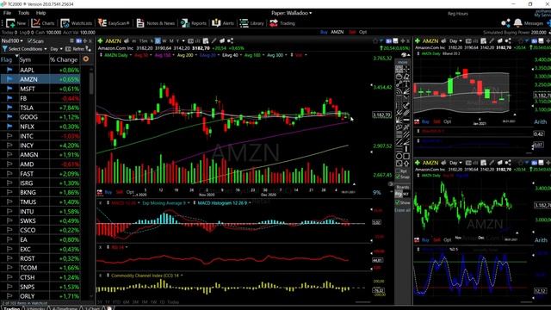The image size is (551, 310).
Task: Select 15m timeframe on main chart
Action: pyautogui.click(x=144, y=41)
